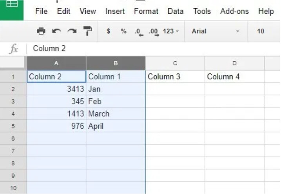The height and width of the screenshot is (194, 281).
Task: Click the Undo arrow icon
Action: click(x=56, y=31)
